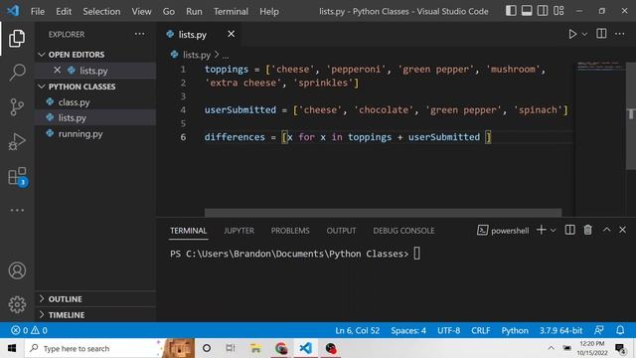
Task: Click breadcrumb ellipsis after lists.py
Action: pyautogui.click(x=226, y=55)
